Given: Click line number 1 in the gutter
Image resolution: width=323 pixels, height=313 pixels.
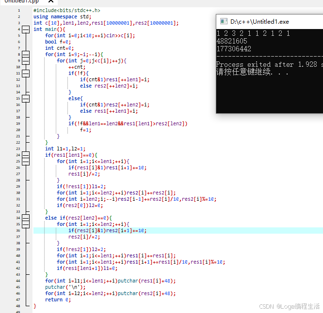Looking at the screenshot, I should coord(19,11).
